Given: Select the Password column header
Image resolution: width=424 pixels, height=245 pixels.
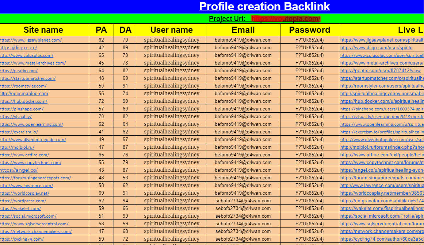Looking at the screenshot, I should coord(309,30).
